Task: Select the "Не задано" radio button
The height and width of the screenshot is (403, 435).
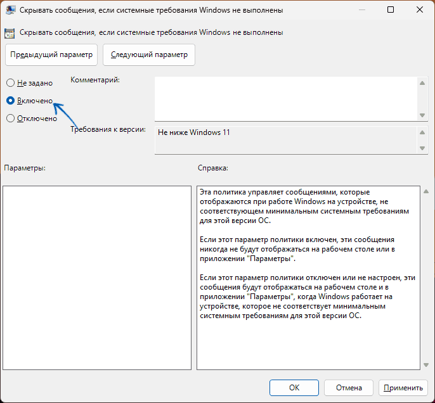Action: pyautogui.click(x=10, y=83)
